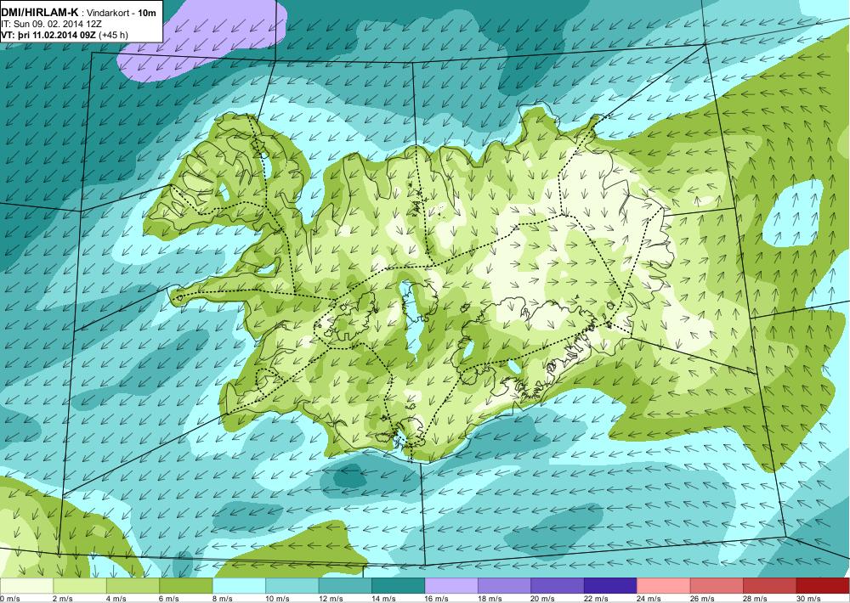Click the 'Vindarkort - 10m' label
850x603 pixels.
[x=122, y=14]
